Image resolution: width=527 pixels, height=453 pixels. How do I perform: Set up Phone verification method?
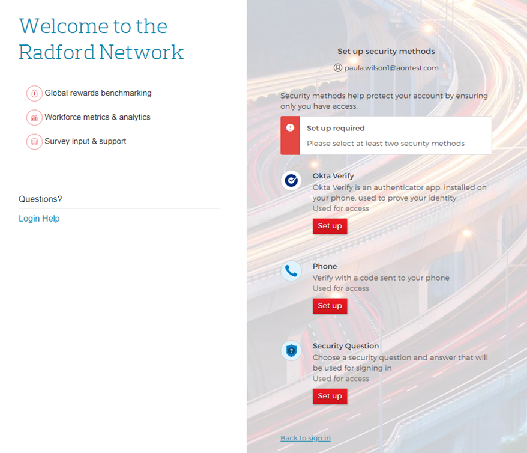click(330, 306)
